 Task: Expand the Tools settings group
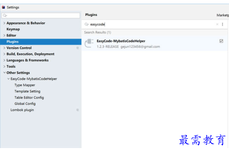pyautogui.click(x=4, y=67)
